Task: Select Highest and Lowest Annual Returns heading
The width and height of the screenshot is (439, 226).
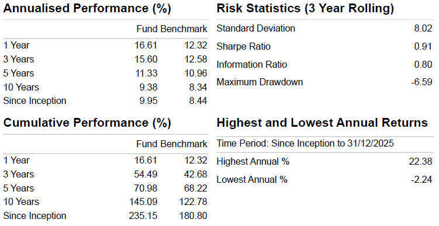Action: click(322, 123)
